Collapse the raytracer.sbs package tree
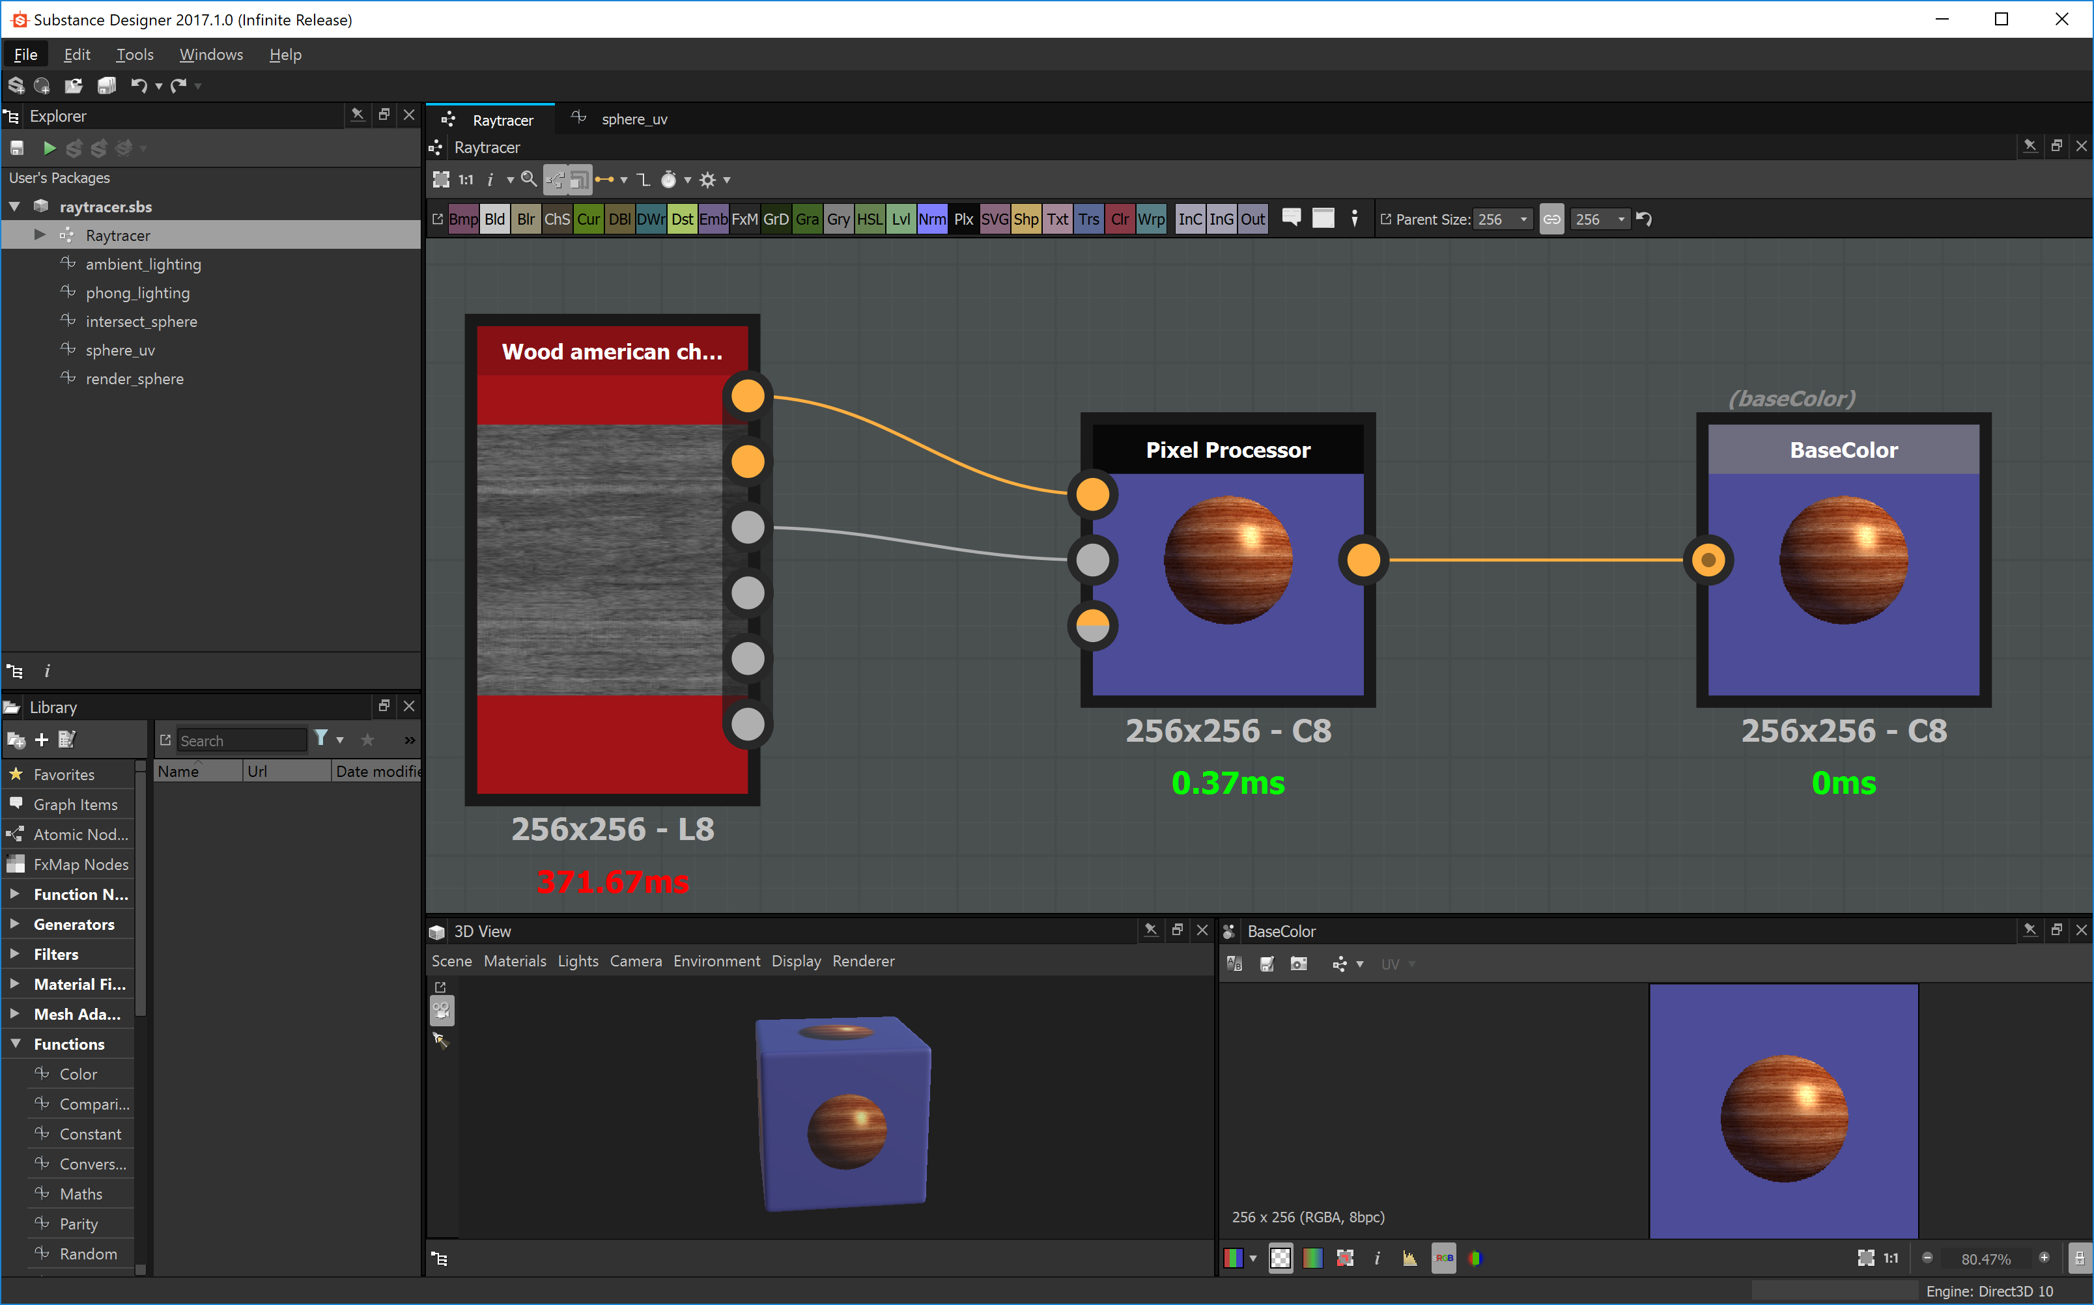Image resolution: width=2094 pixels, height=1305 pixels. [14, 206]
